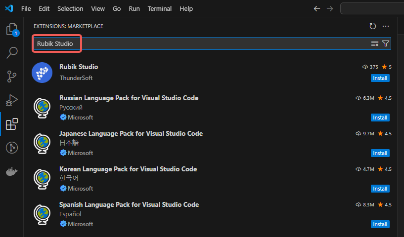Screen dimensions: 404x237
Task: Open Russian Language Pack for Visual Studio Code
Action: [129, 98]
